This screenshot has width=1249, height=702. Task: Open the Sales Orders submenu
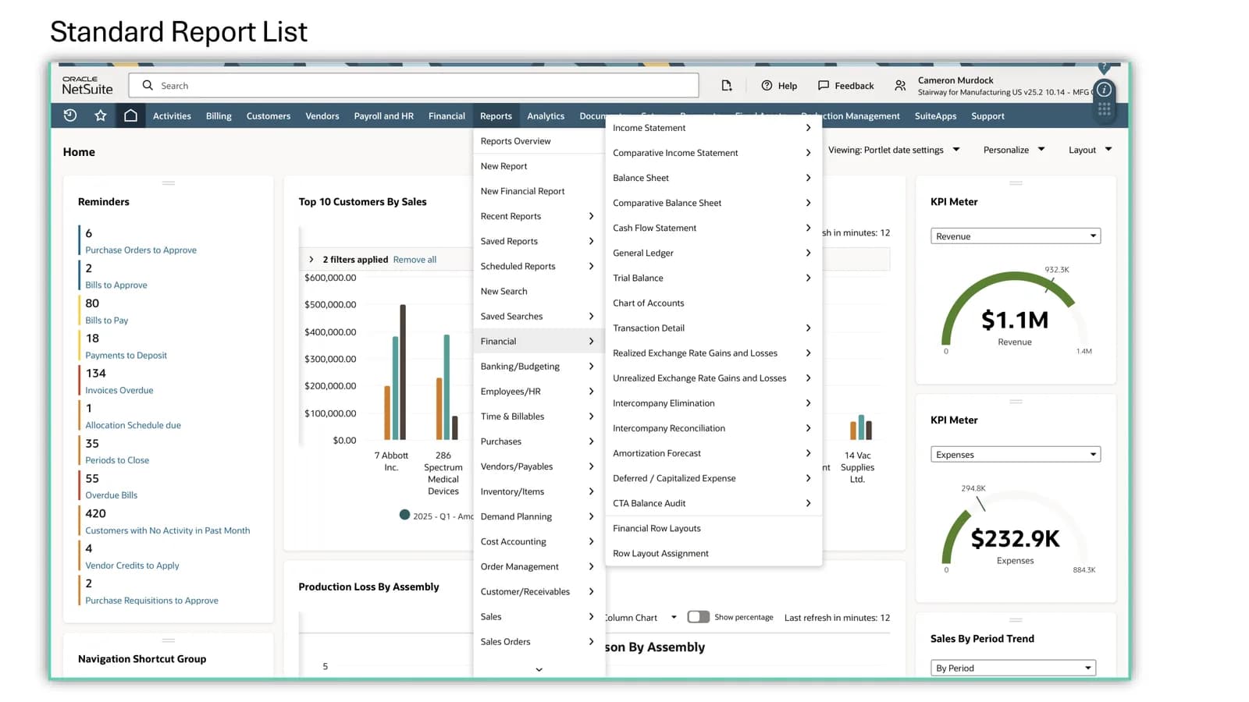tap(539, 641)
